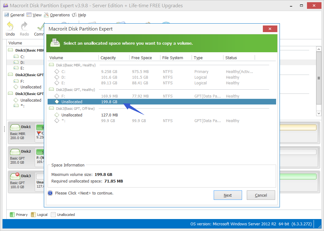This screenshot has width=324, height=231.
Task: Select D: in main window volume list
Action: (x=22, y=62)
